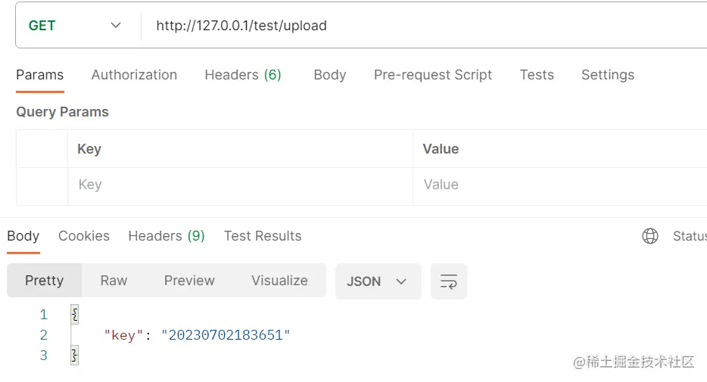707x382 pixels.
Task: Open the Pre-request Script tab
Action: tap(432, 75)
